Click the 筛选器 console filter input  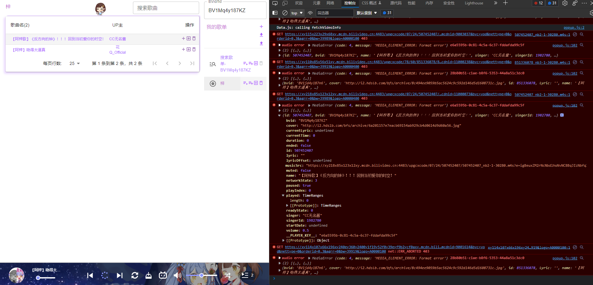coord(335,13)
